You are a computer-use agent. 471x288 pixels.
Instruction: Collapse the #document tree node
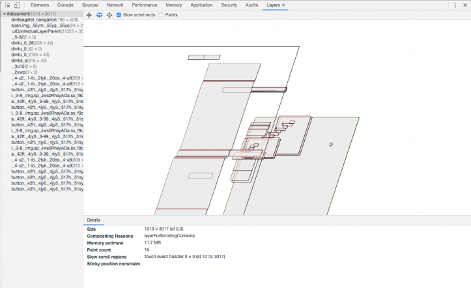click(x=3, y=14)
